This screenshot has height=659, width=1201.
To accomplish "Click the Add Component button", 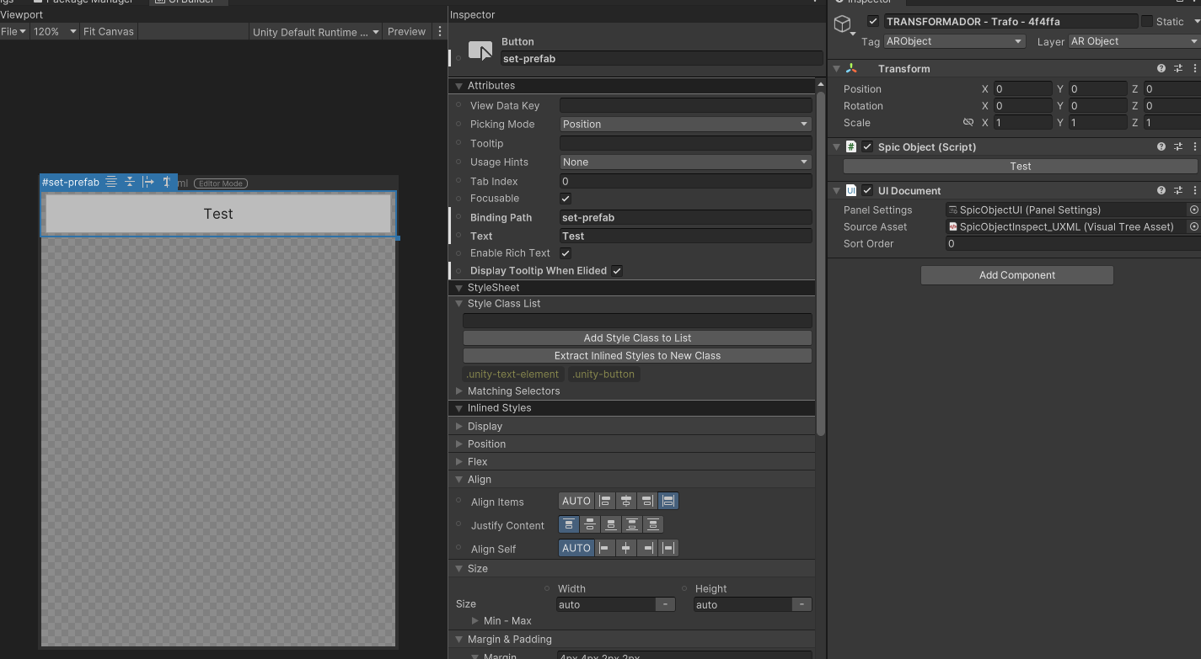I will pyautogui.click(x=1016, y=275).
